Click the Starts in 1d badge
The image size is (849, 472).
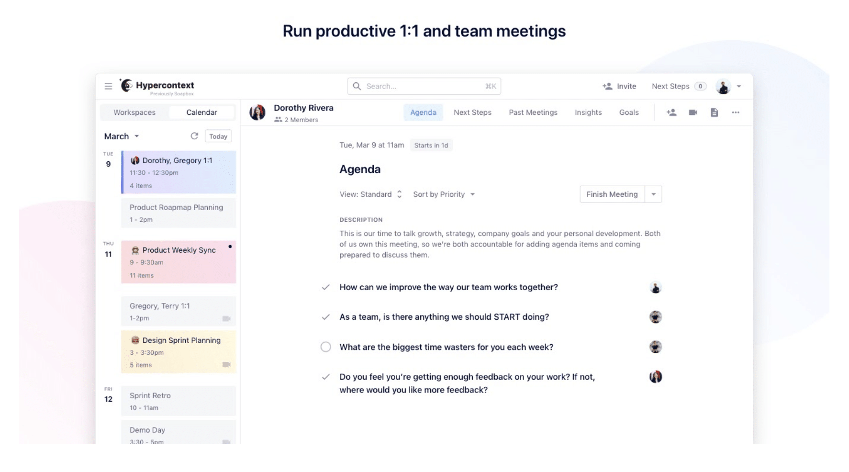coord(431,146)
